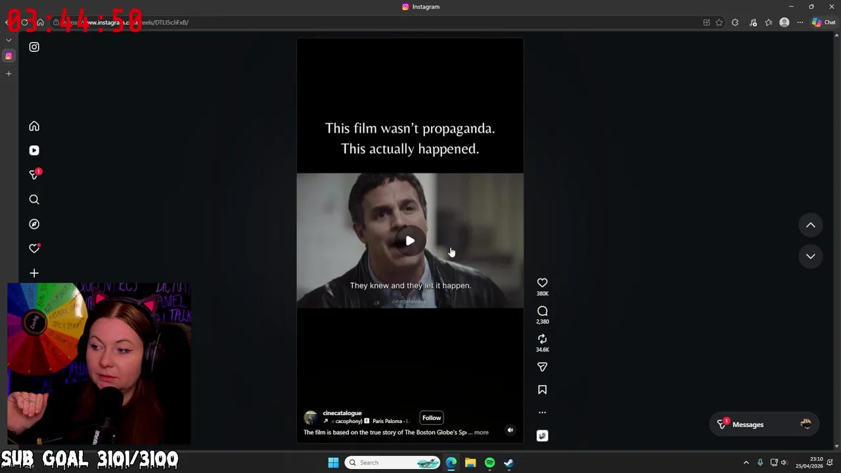The width and height of the screenshot is (841, 473).
Task: Open Explore compass icon
Action: point(34,224)
